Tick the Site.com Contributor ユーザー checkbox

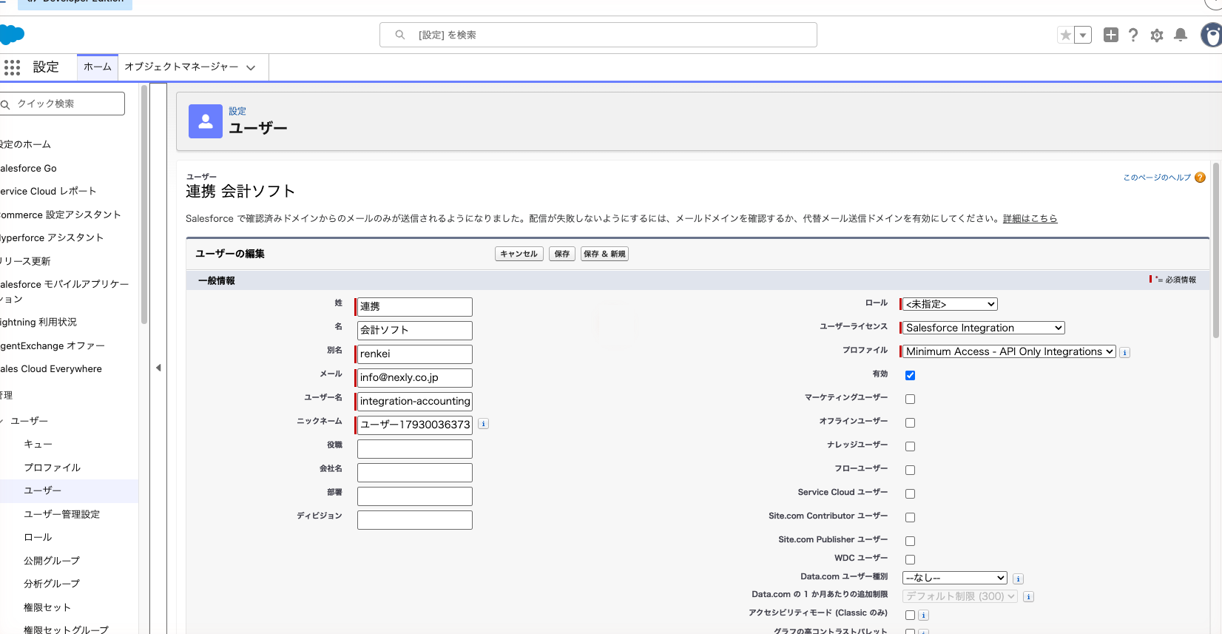(x=910, y=518)
